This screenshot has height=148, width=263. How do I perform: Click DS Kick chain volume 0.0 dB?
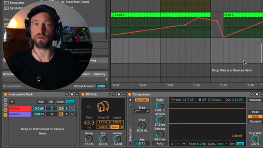point(39,109)
